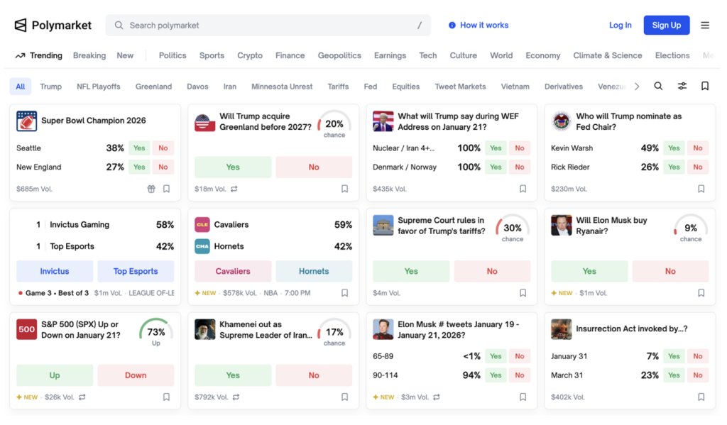Expand topic filters with right chevron
This screenshot has width=727, height=425.
(x=637, y=87)
